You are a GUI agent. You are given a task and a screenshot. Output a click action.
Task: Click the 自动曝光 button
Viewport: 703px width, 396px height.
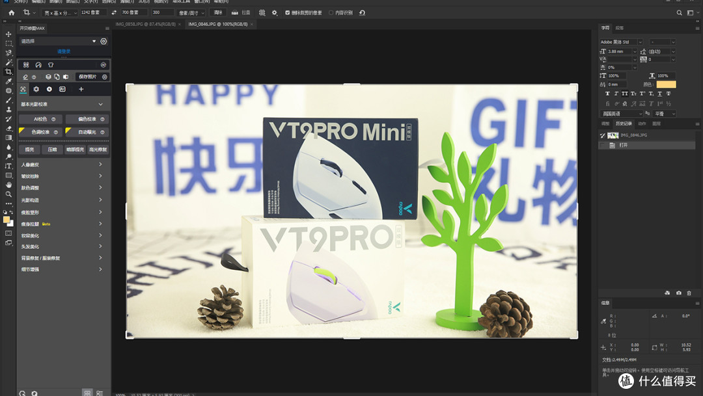[x=87, y=132]
